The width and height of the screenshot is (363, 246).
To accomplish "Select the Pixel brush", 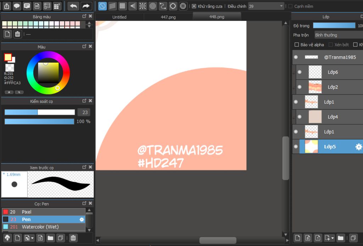I will (x=44, y=212).
